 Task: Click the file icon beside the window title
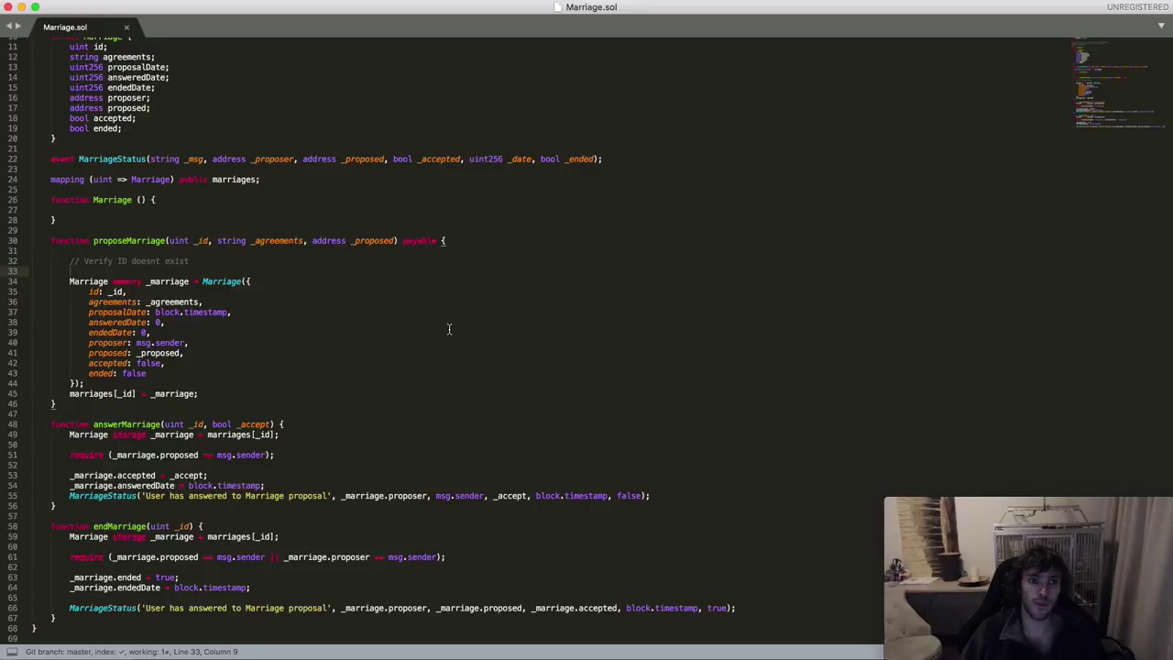click(x=558, y=7)
